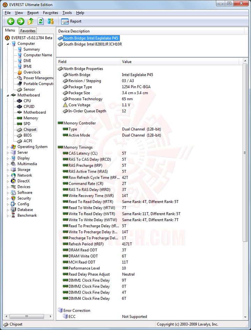Select the EVEREST v5.02.1784 Beta root item

tap(32, 38)
